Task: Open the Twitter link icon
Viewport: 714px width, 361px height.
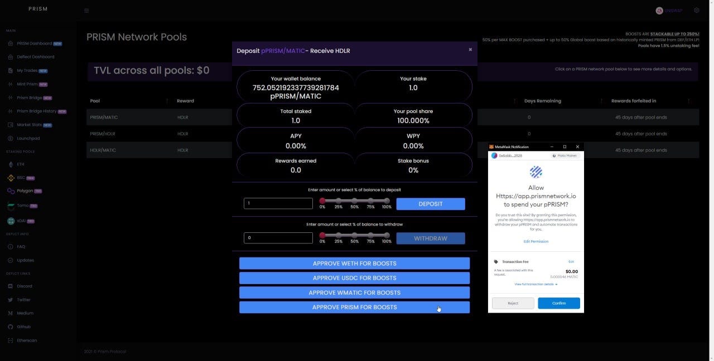Action: pyautogui.click(x=11, y=300)
